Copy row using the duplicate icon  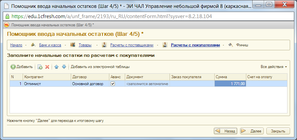tap(40, 67)
